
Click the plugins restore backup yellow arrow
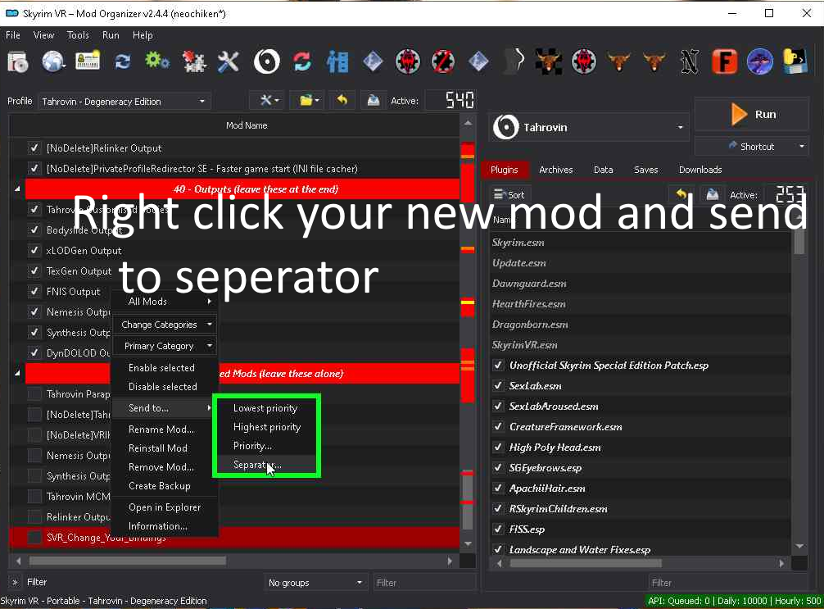point(681,194)
